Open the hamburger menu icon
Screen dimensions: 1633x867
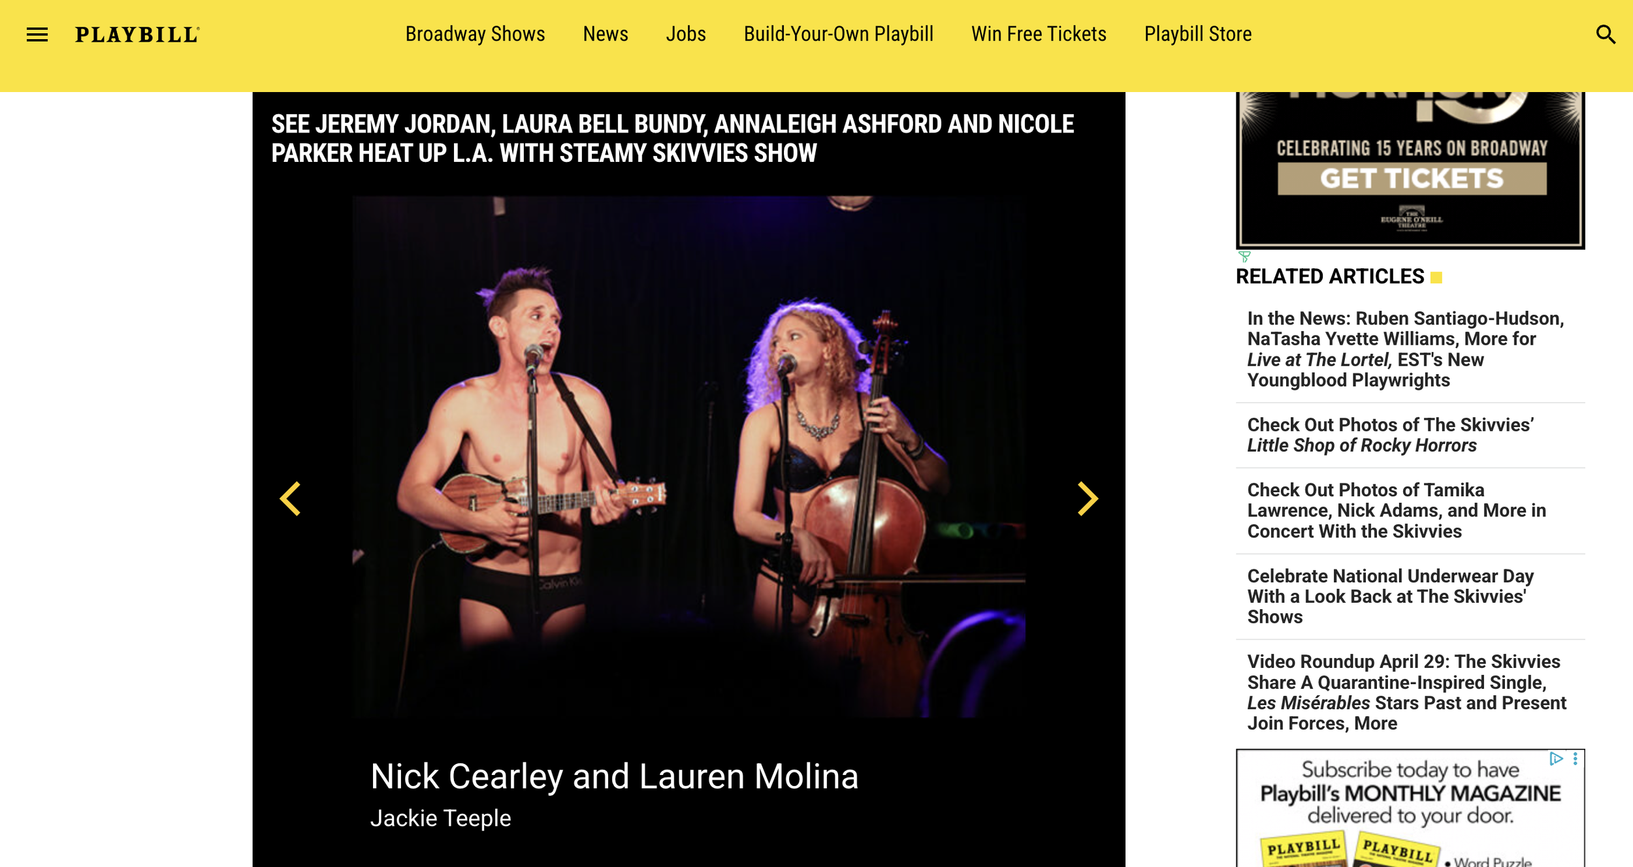point(37,35)
